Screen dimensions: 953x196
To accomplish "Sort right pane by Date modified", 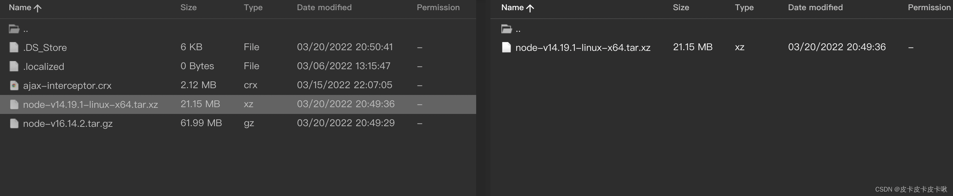I will 815,7.
